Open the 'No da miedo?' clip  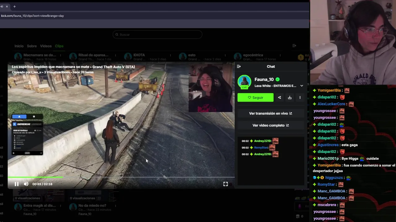point(92,205)
